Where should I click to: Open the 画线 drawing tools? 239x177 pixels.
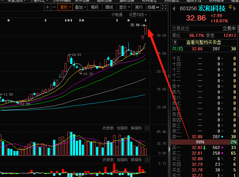pyautogui.click(x=109, y=7)
